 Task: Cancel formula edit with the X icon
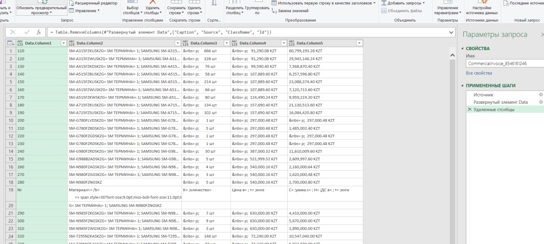pos(13,32)
